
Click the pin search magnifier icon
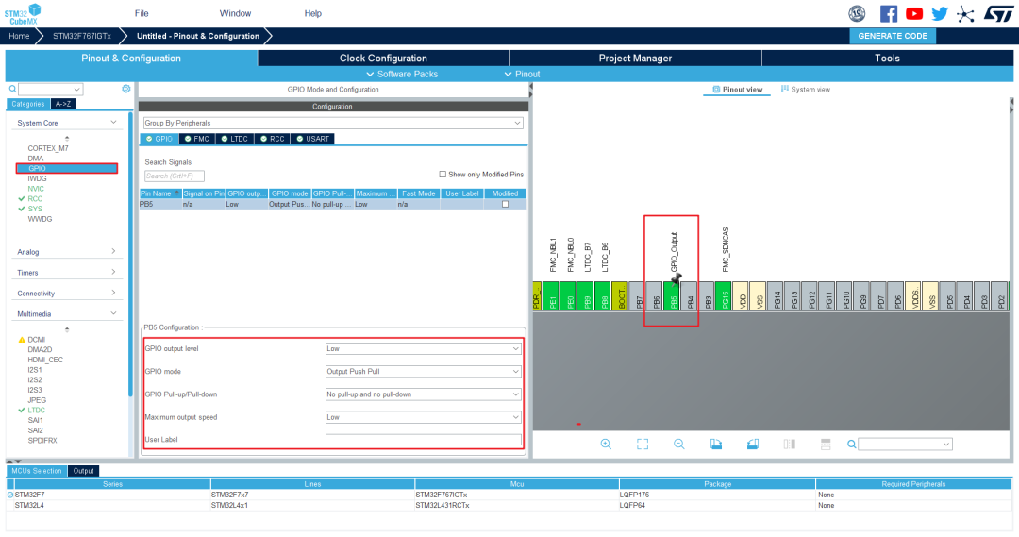851,444
